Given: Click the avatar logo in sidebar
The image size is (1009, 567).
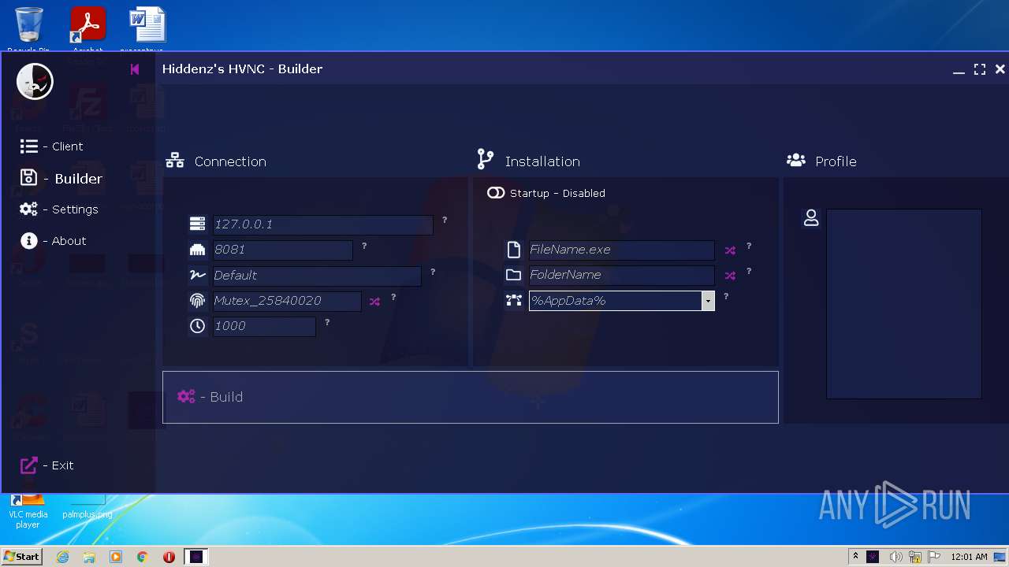Looking at the screenshot, I should [35, 81].
